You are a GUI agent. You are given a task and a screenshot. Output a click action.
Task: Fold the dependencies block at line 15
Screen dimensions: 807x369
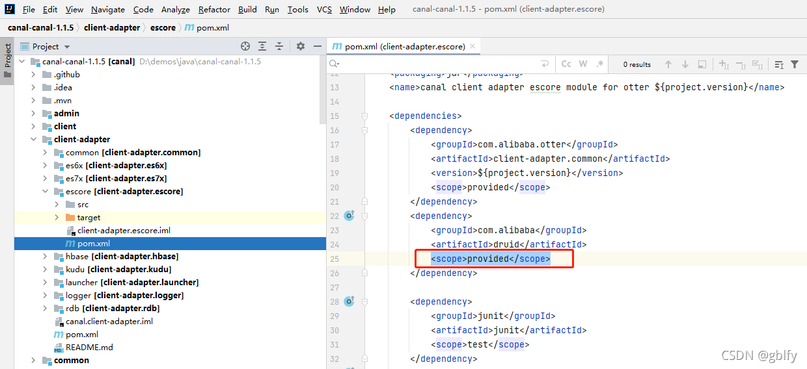(364, 116)
